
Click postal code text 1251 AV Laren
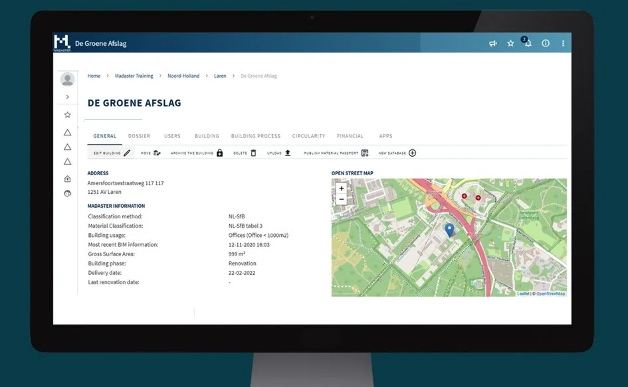coord(104,192)
